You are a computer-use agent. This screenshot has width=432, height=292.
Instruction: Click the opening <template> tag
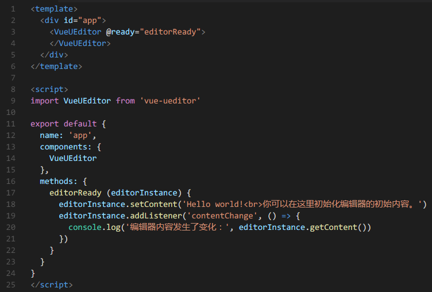54,9
